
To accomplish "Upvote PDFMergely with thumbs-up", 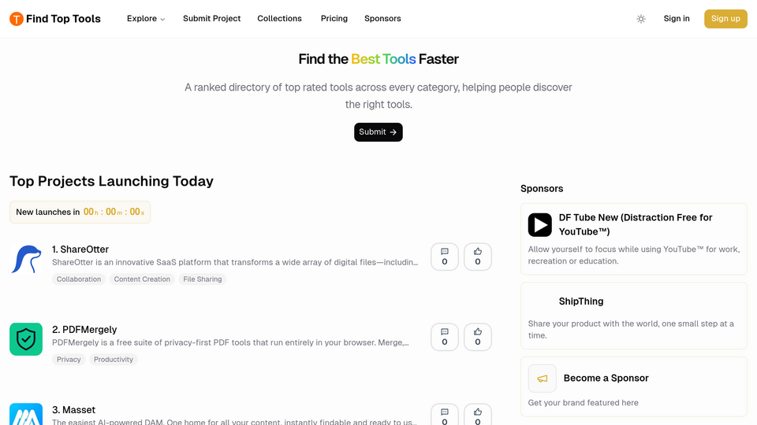I will [478, 337].
